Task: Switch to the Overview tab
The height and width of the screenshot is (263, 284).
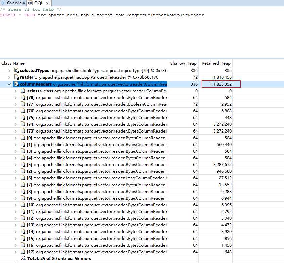Action: pyautogui.click(x=13, y=3)
